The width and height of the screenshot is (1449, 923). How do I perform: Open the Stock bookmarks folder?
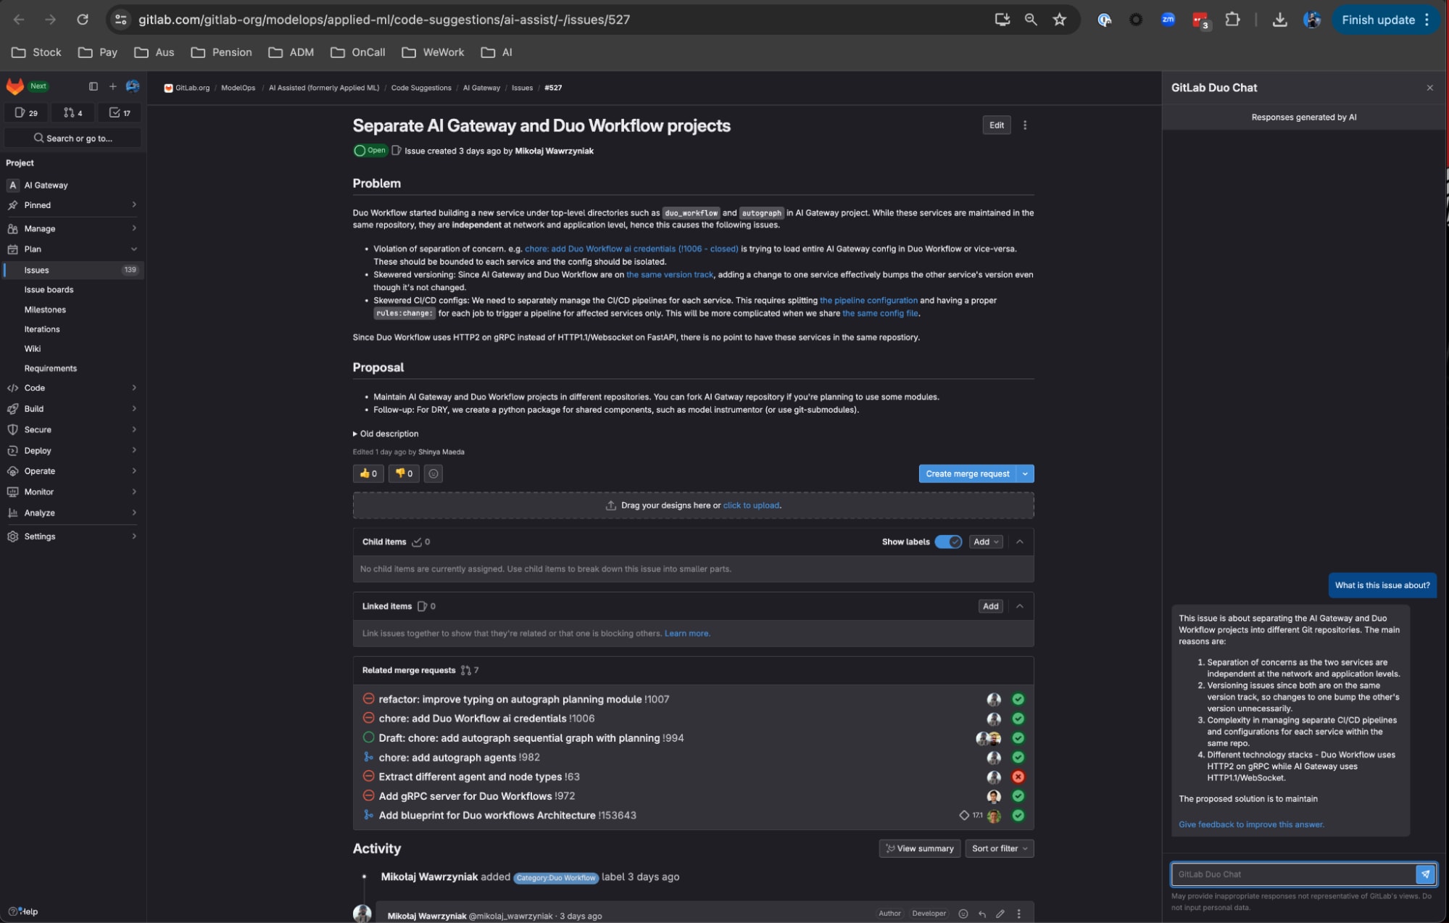[x=37, y=52]
